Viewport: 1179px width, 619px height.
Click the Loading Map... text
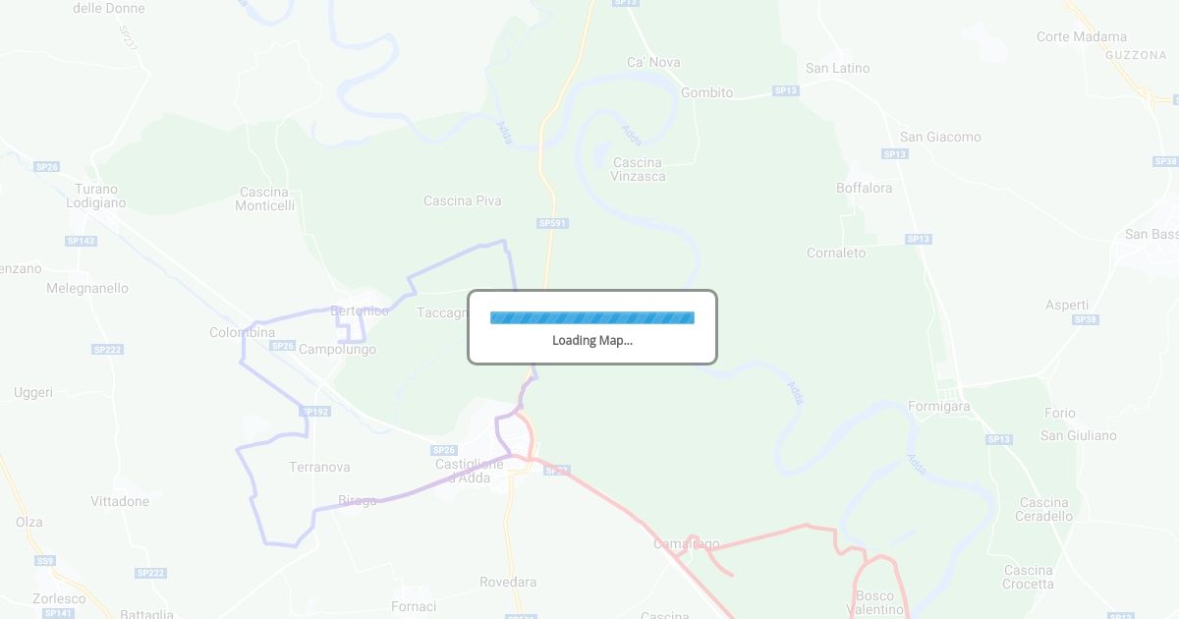tap(592, 341)
